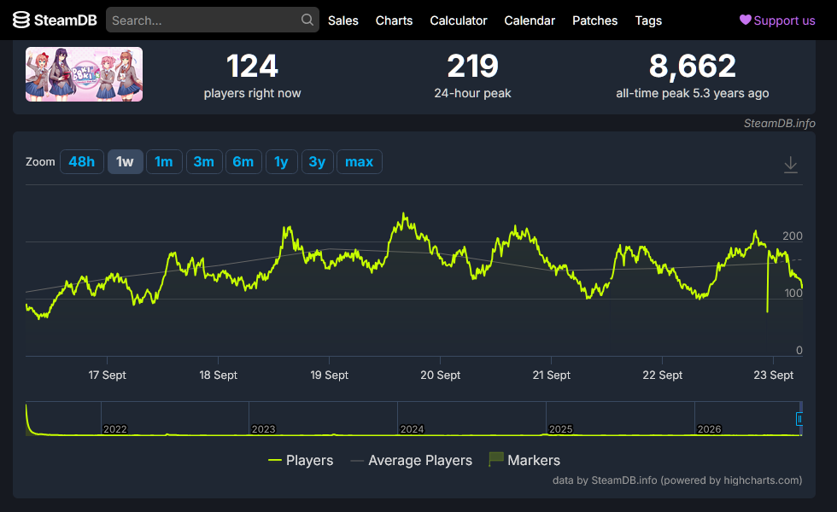Viewport: 837px width, 512px height.
Task: Click the search magnifier icon
Action: tap(307, 20)
